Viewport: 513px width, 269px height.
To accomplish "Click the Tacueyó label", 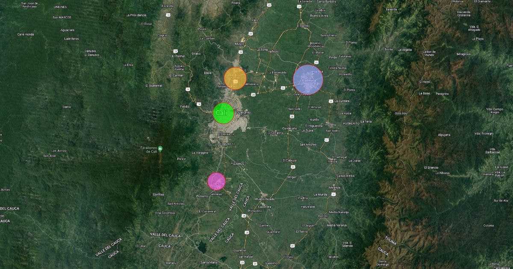I will 332,257.
